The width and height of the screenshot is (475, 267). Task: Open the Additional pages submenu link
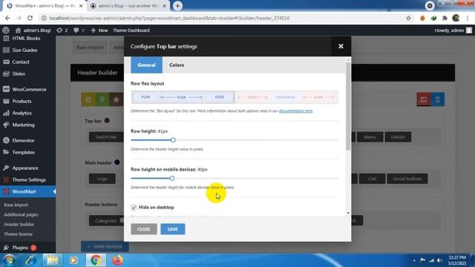(x=21, y=214)
